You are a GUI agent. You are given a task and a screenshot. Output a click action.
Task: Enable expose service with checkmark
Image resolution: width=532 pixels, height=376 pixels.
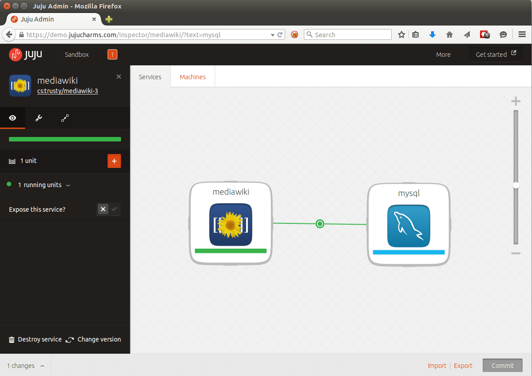coord(115,209)
